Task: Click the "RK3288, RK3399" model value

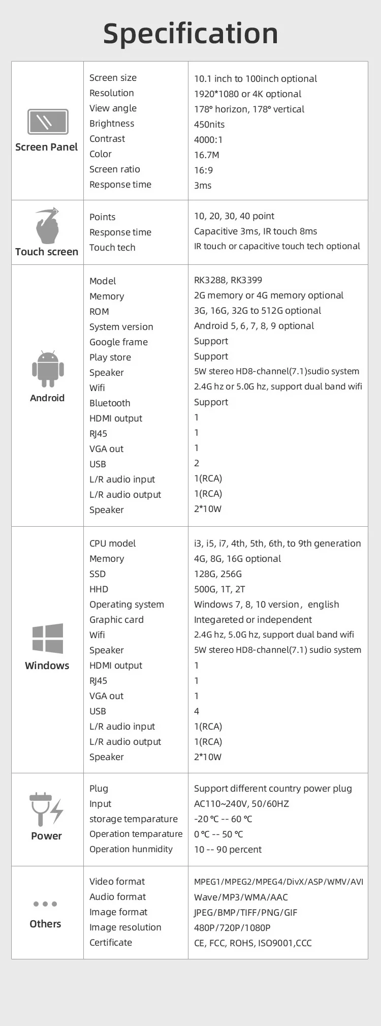Action: (228, 280)
